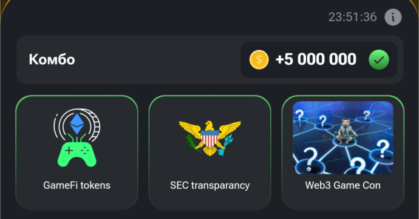Click the +5 000 000 reward amount

coord(316,59)
